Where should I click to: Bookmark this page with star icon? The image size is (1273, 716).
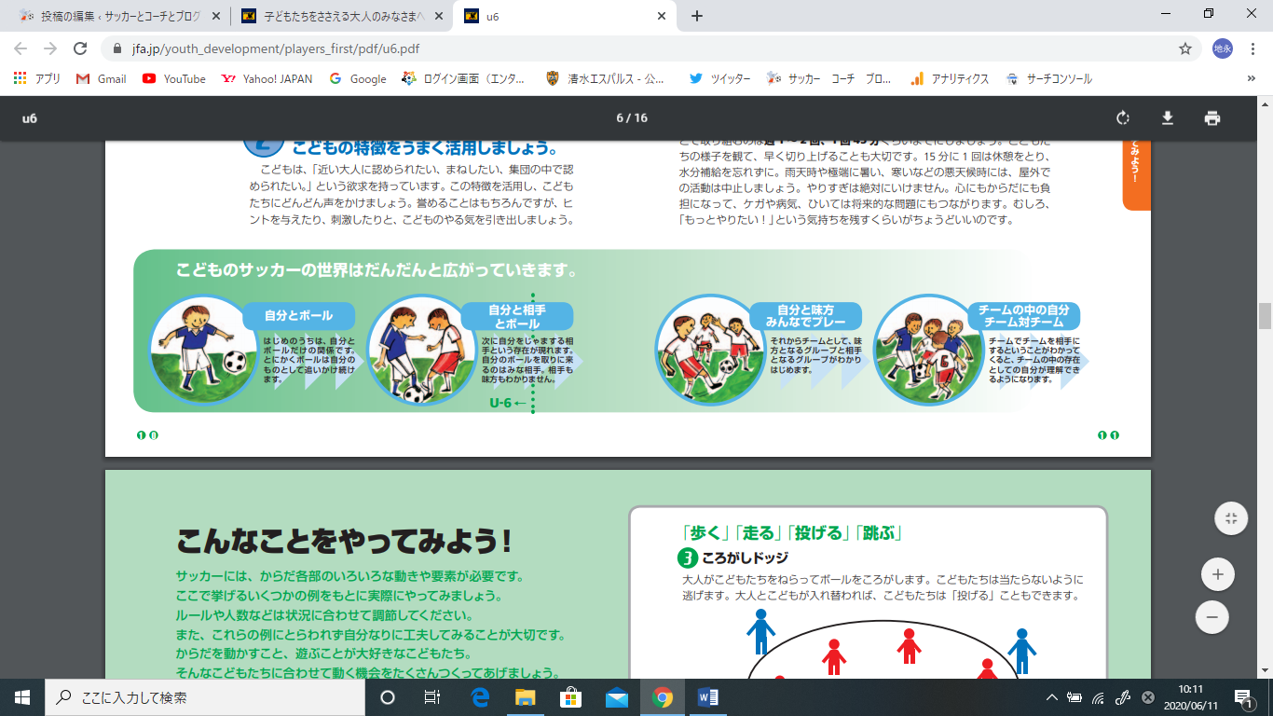1185,48
